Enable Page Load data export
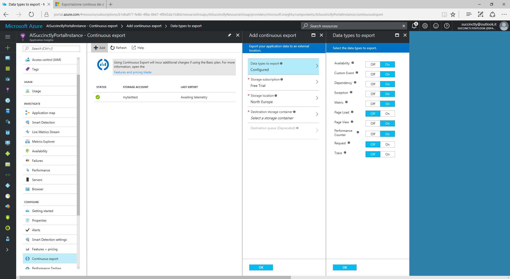The image size is (510, 279). click(x=387, y=113)
